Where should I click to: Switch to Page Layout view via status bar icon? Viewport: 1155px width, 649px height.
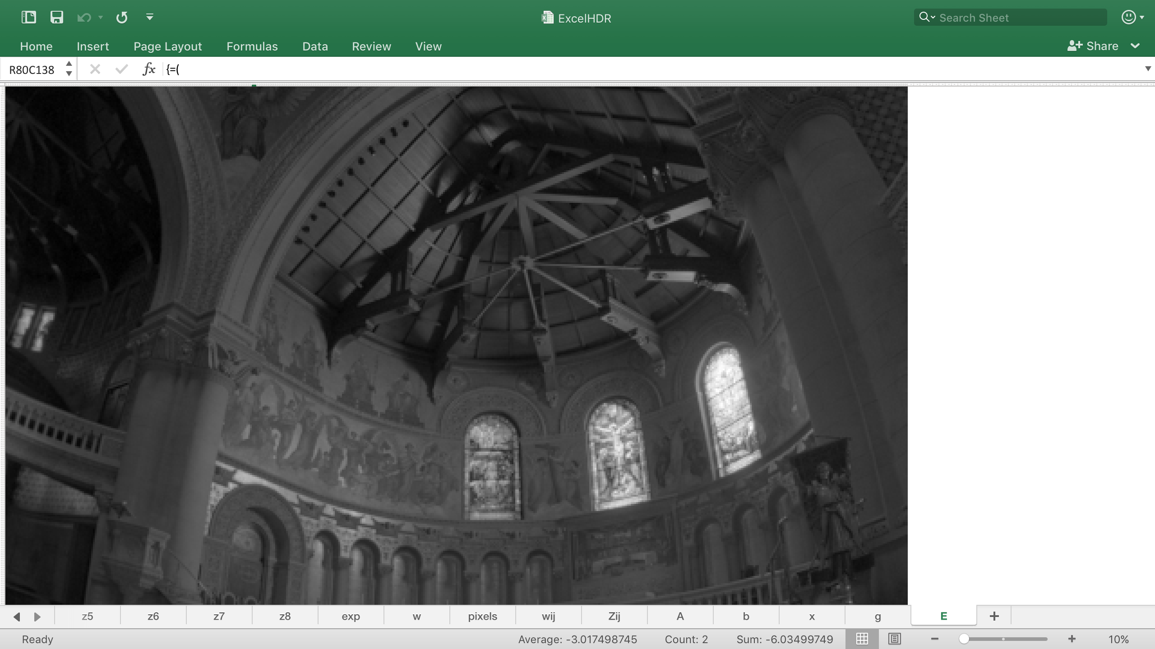tap(895, 639)
